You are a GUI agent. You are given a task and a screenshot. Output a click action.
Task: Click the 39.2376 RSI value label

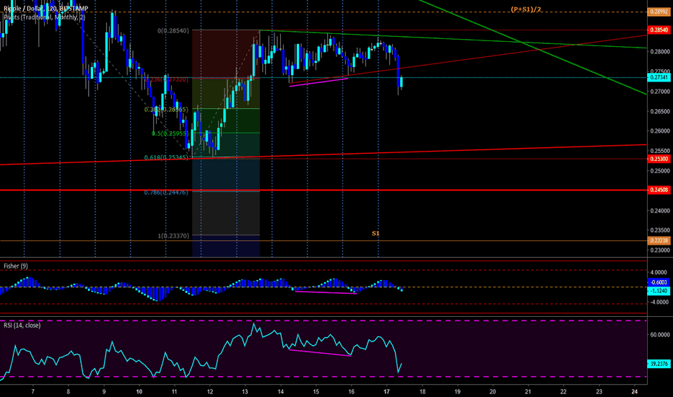click(x=659, y=364)
